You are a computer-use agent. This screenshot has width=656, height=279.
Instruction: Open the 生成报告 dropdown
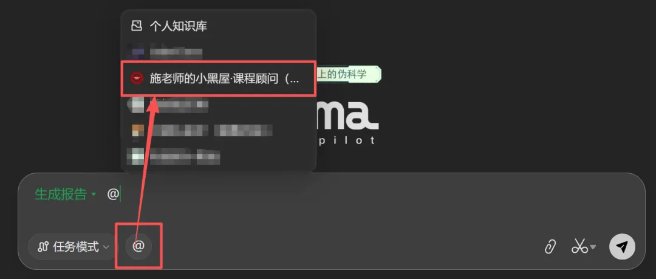pos(65,195)
